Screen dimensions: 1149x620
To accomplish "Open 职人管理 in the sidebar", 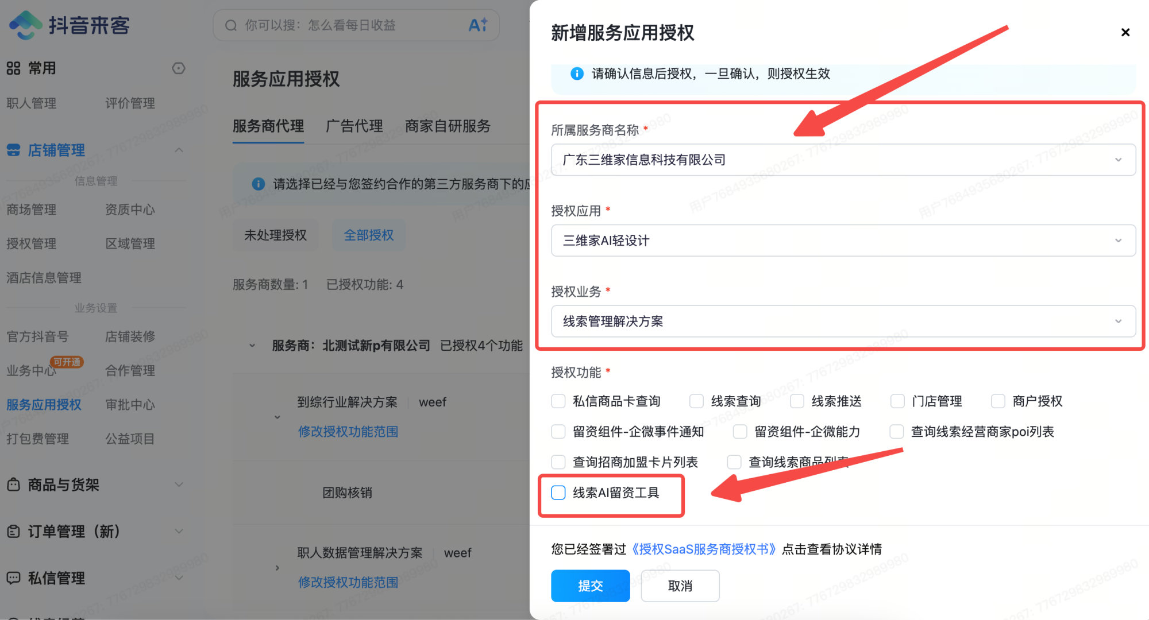I will (31, 103).
